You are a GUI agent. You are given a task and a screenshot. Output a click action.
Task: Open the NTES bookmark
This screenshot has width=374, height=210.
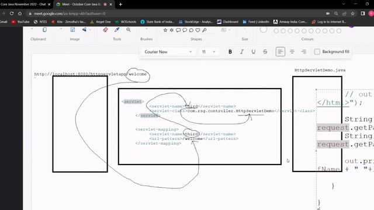coord(40,22)
